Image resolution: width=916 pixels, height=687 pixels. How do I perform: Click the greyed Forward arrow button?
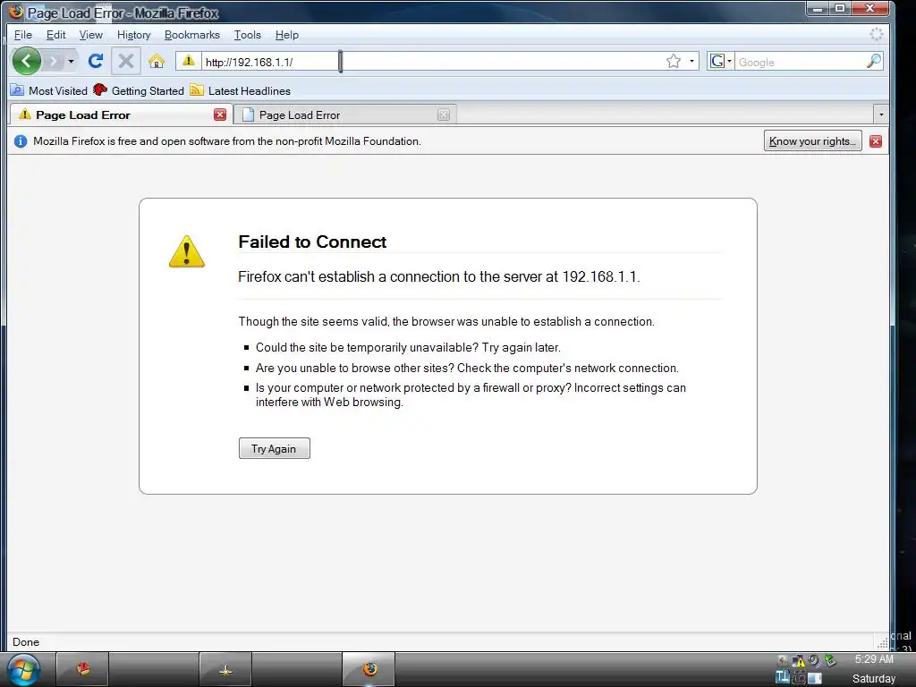coord(53,61)
